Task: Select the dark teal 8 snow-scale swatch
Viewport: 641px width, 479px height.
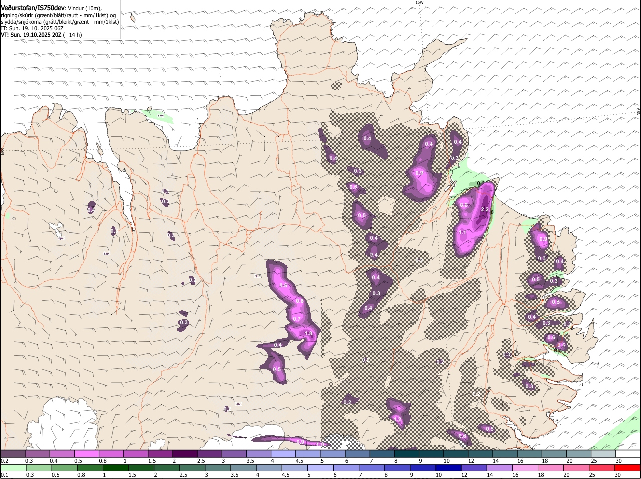Action: click(x=407, y=454)
